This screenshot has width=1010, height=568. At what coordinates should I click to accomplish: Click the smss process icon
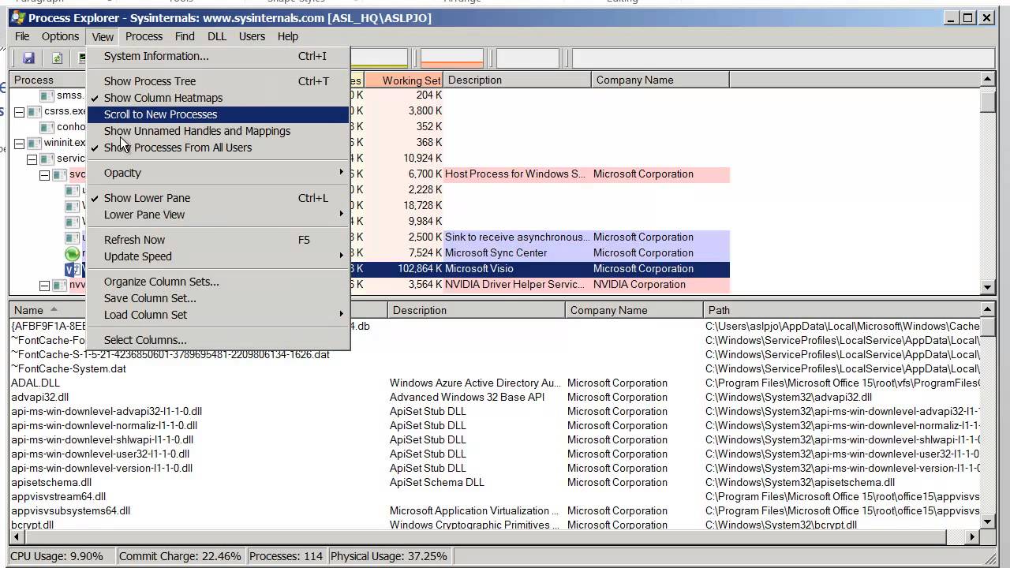pyautogui.click(x=46, y=95)
